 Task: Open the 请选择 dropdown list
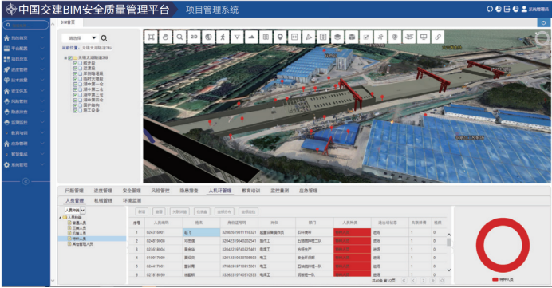(x=81, y=38)
